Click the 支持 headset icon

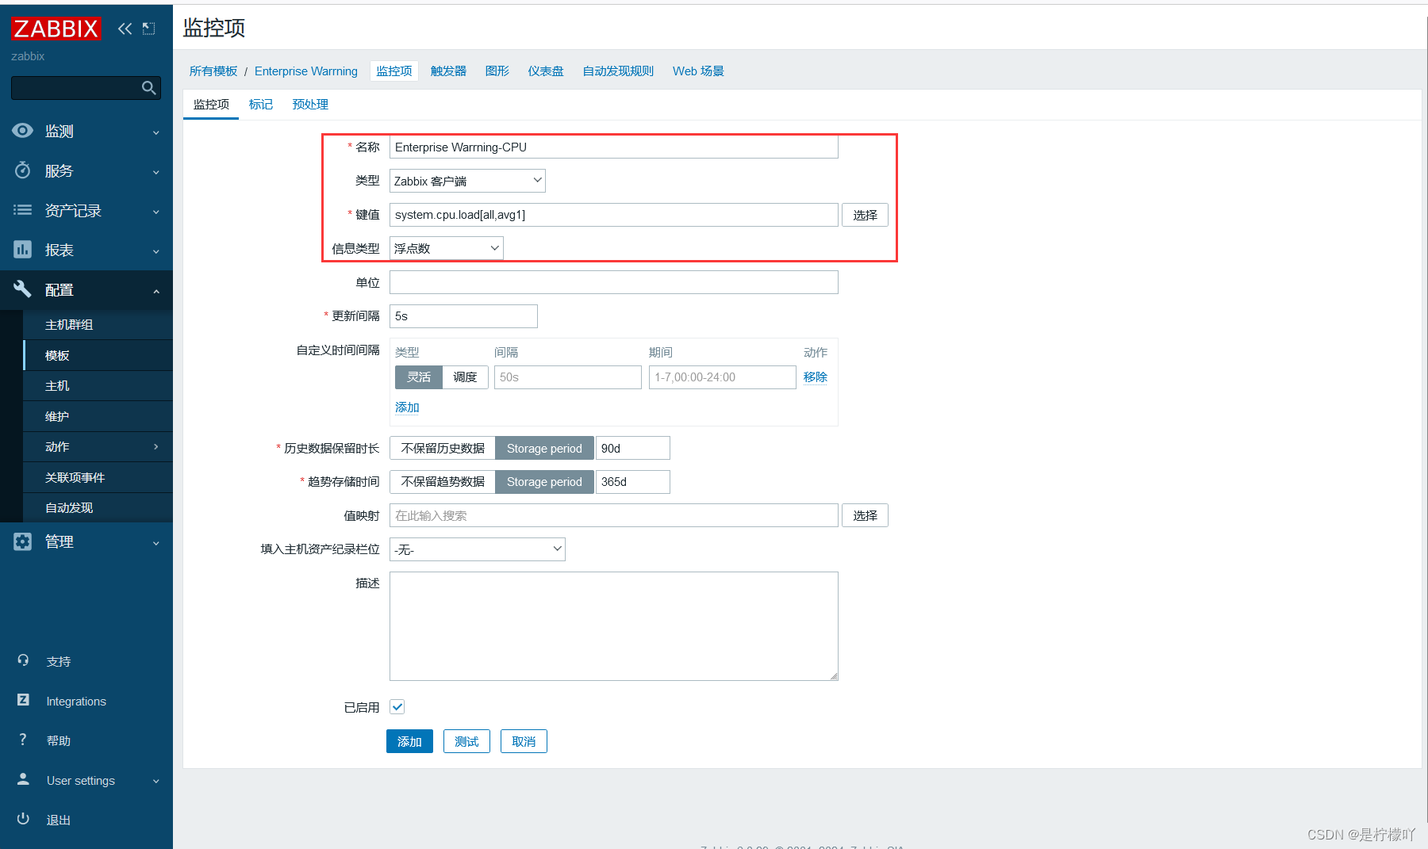point(23,660)
